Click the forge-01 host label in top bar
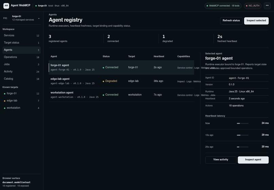274x190 pixels. coord(42,6)
